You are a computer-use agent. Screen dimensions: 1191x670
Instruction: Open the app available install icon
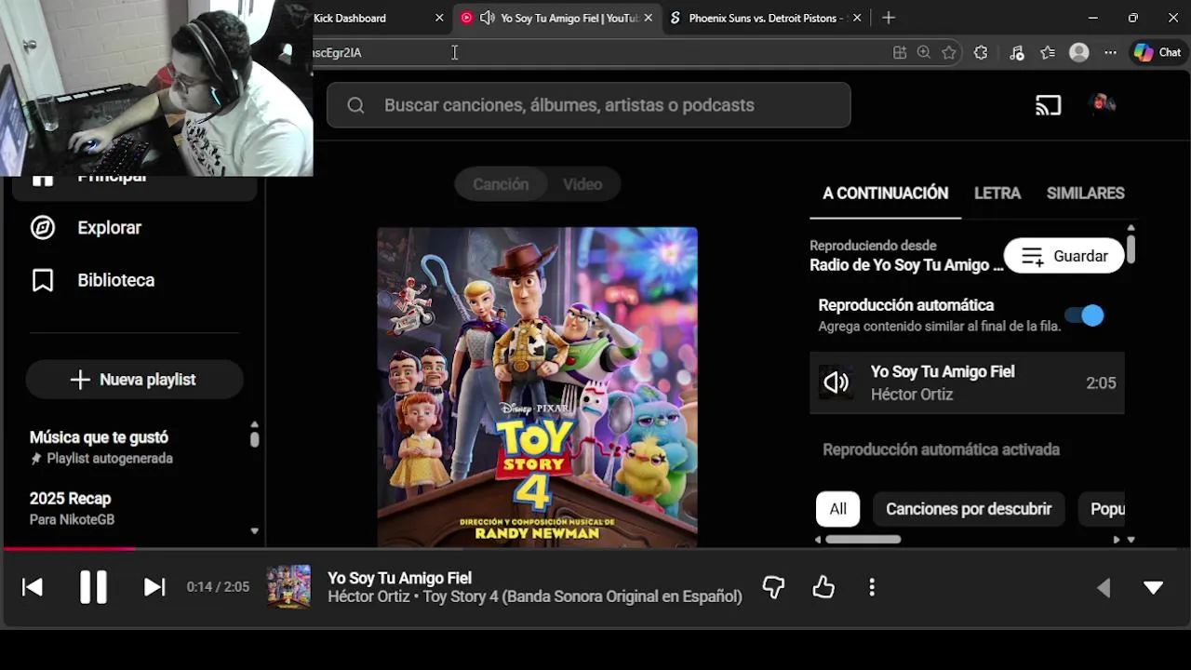click(x=900, y=53)
